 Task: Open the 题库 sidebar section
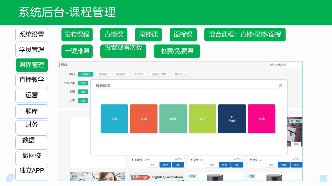click(32, 111)
